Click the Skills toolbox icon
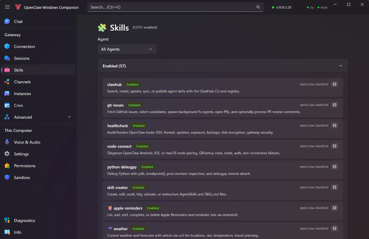The height and width of the screenshot is (239, 369). [x=7, y=70]
